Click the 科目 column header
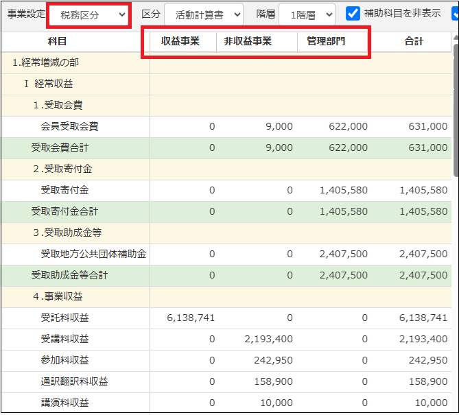The height and width of the screenshot is (415, 459). [x=58, y=41]
